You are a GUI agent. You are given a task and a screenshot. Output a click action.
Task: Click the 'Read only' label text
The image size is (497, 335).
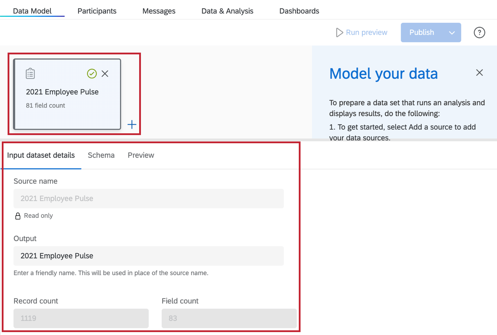(x=38, y=216)
